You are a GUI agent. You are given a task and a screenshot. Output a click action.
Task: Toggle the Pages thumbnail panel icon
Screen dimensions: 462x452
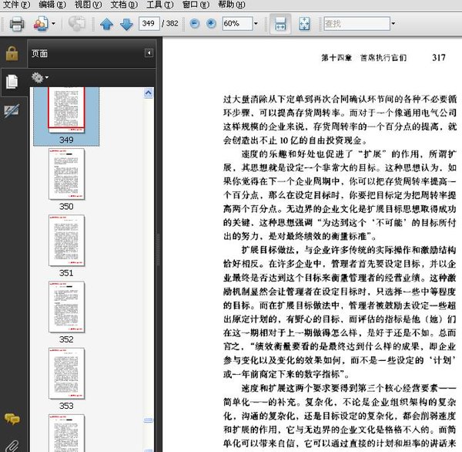pyautogui.click(x=12, y=81)
